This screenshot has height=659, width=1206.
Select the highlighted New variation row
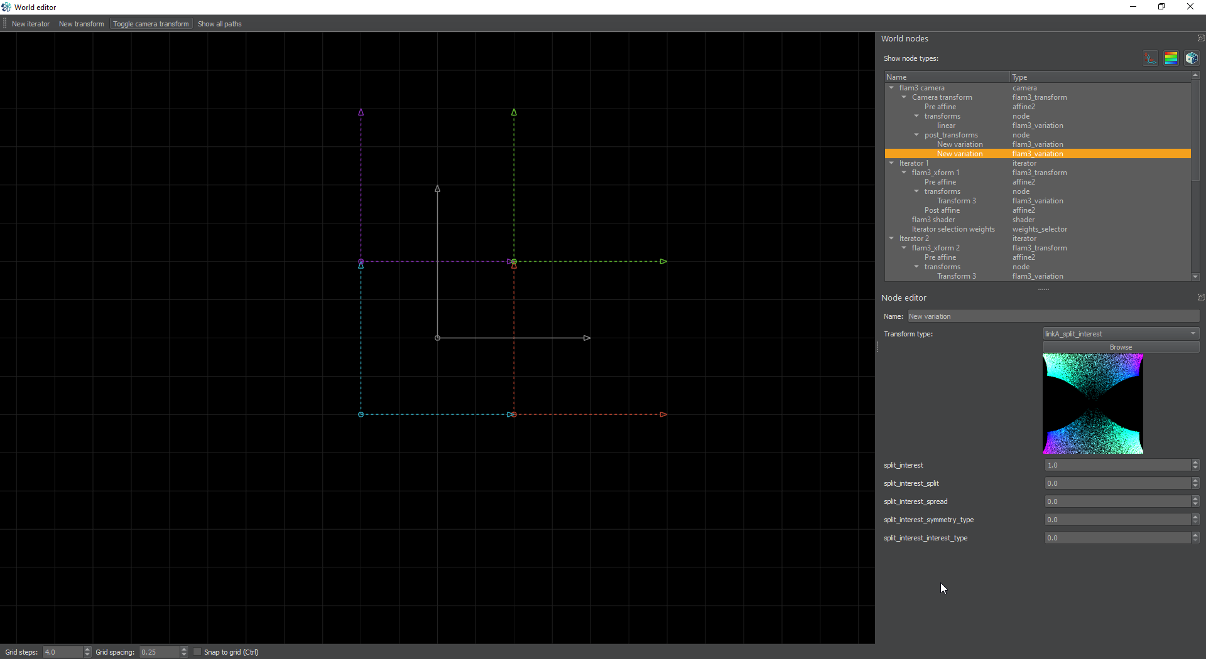[1038, 154]
